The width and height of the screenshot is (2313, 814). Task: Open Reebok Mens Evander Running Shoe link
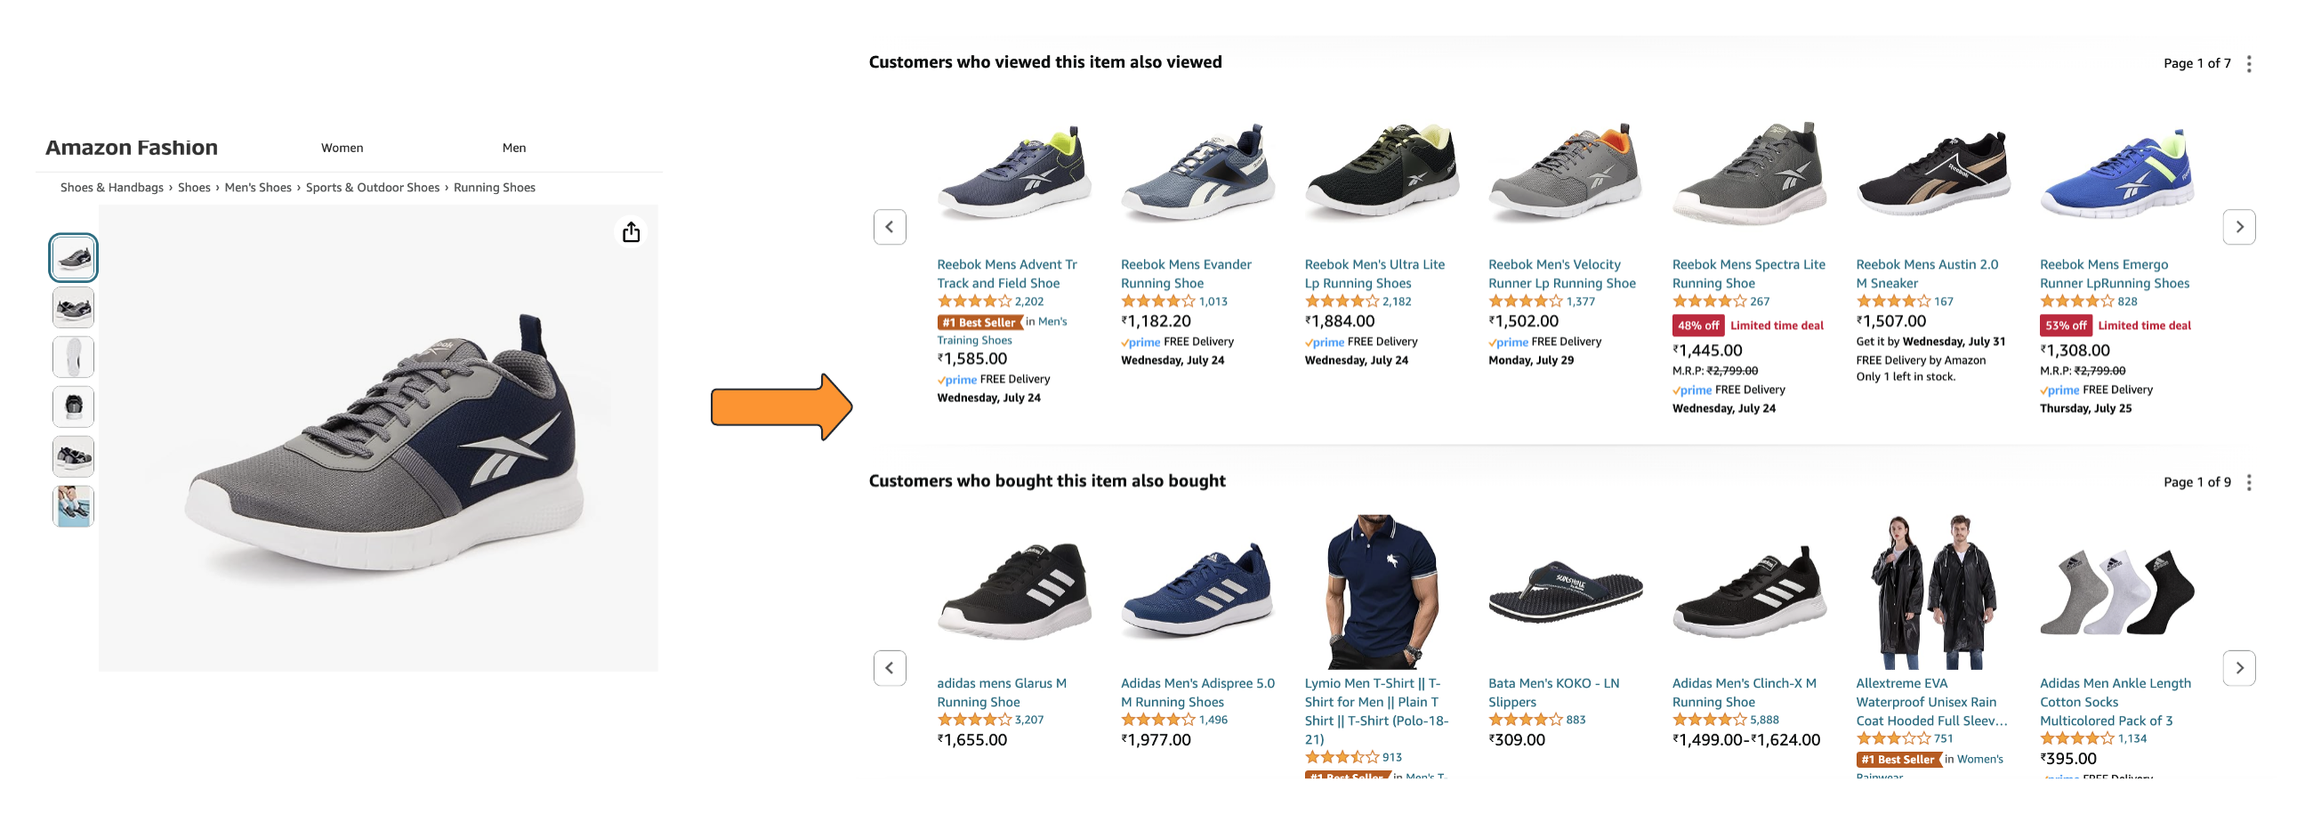[x=1185, y=274]
